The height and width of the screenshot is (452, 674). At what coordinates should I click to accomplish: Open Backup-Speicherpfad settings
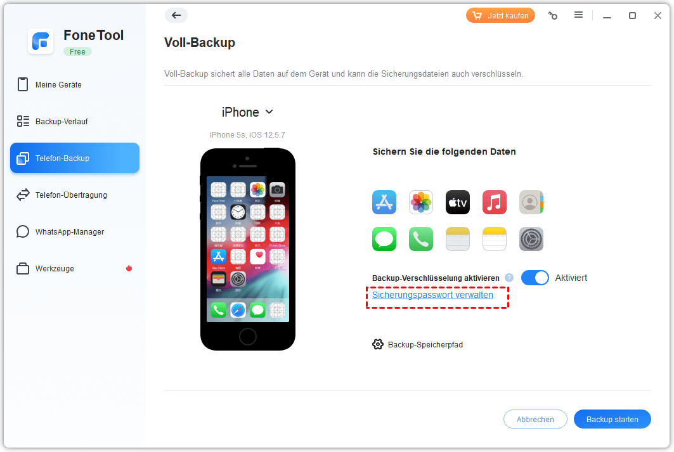(x=417, y=345)
